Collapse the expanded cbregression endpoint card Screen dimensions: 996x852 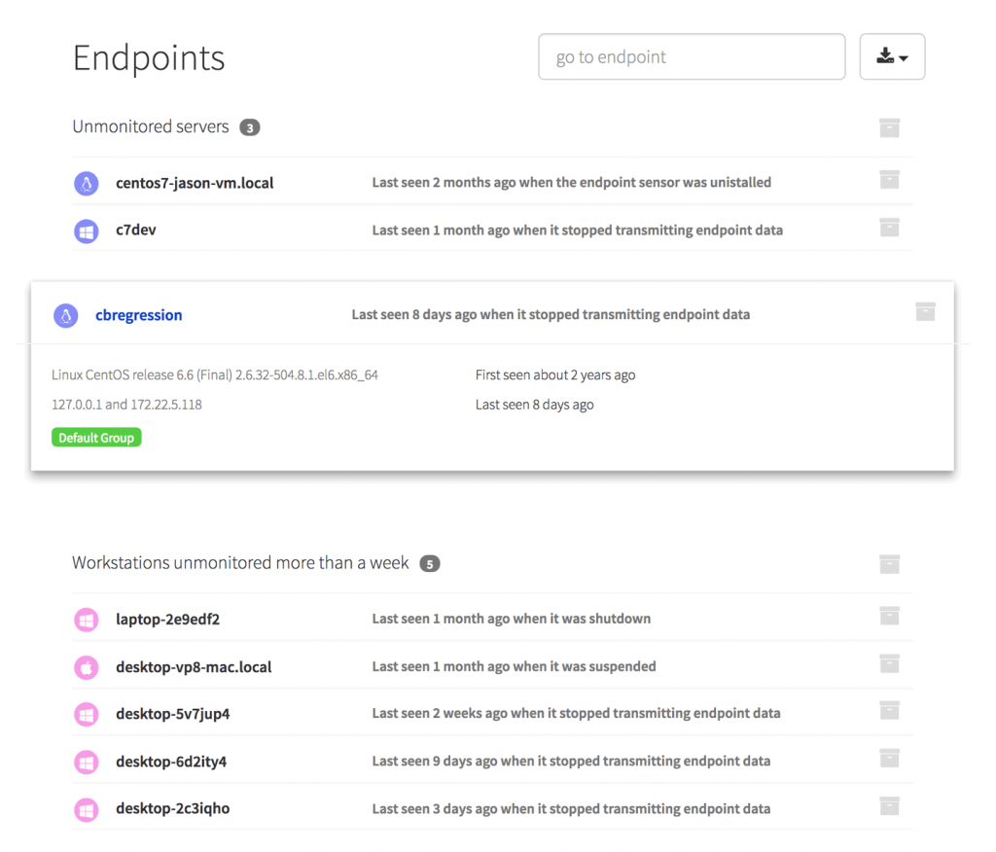click(x=550, y=314)
